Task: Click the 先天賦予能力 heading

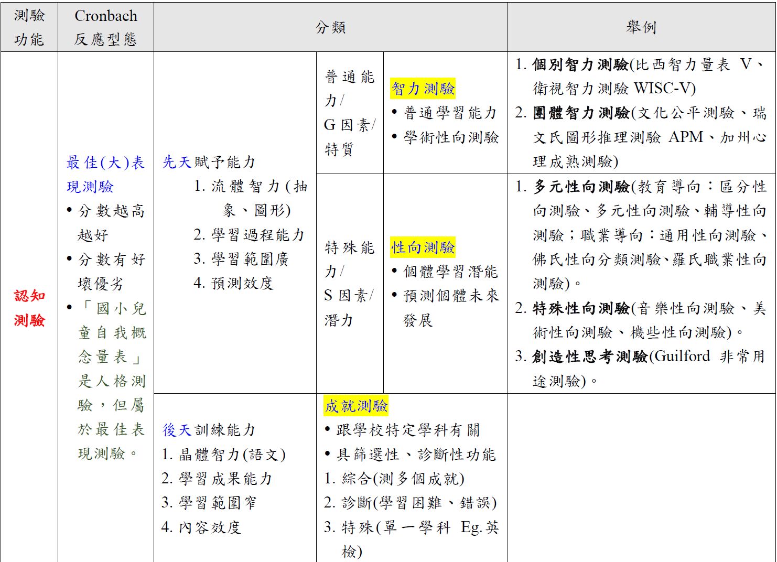Action: (x=209, y=162)
